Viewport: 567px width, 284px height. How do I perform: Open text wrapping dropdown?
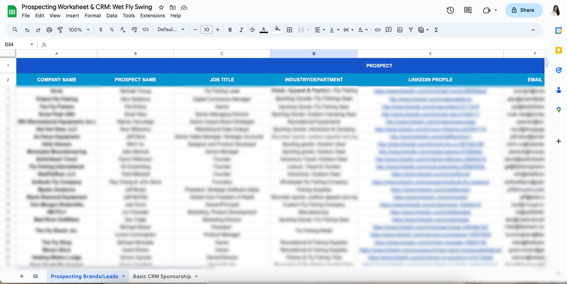[x=348, y=30]
